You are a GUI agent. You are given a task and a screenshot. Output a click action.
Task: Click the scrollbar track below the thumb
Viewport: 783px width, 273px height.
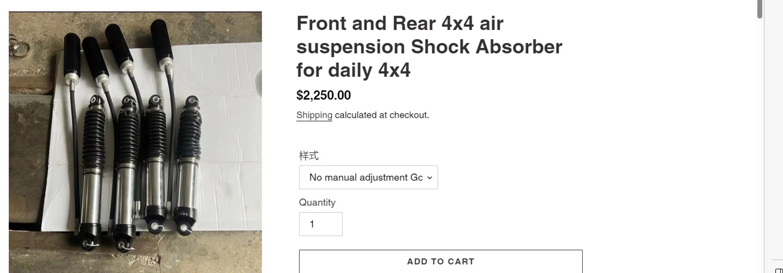click(760, 145)
